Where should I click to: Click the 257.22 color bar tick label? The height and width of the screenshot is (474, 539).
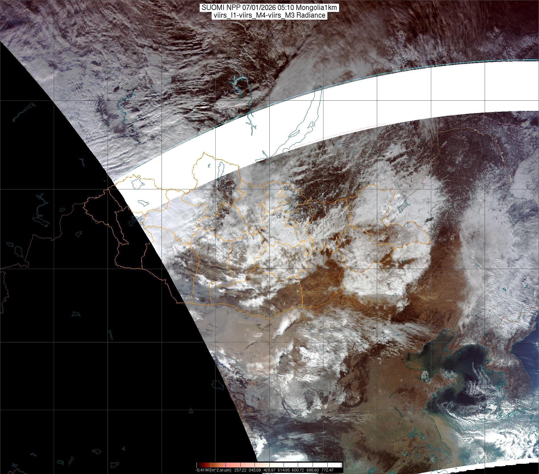(240, 470)
